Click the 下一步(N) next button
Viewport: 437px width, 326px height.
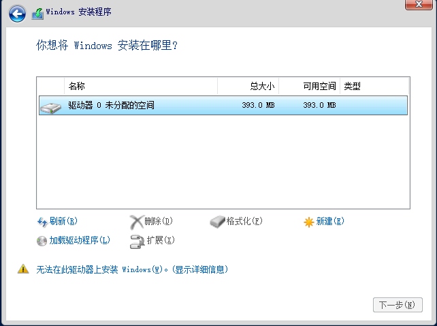(398, 305)
